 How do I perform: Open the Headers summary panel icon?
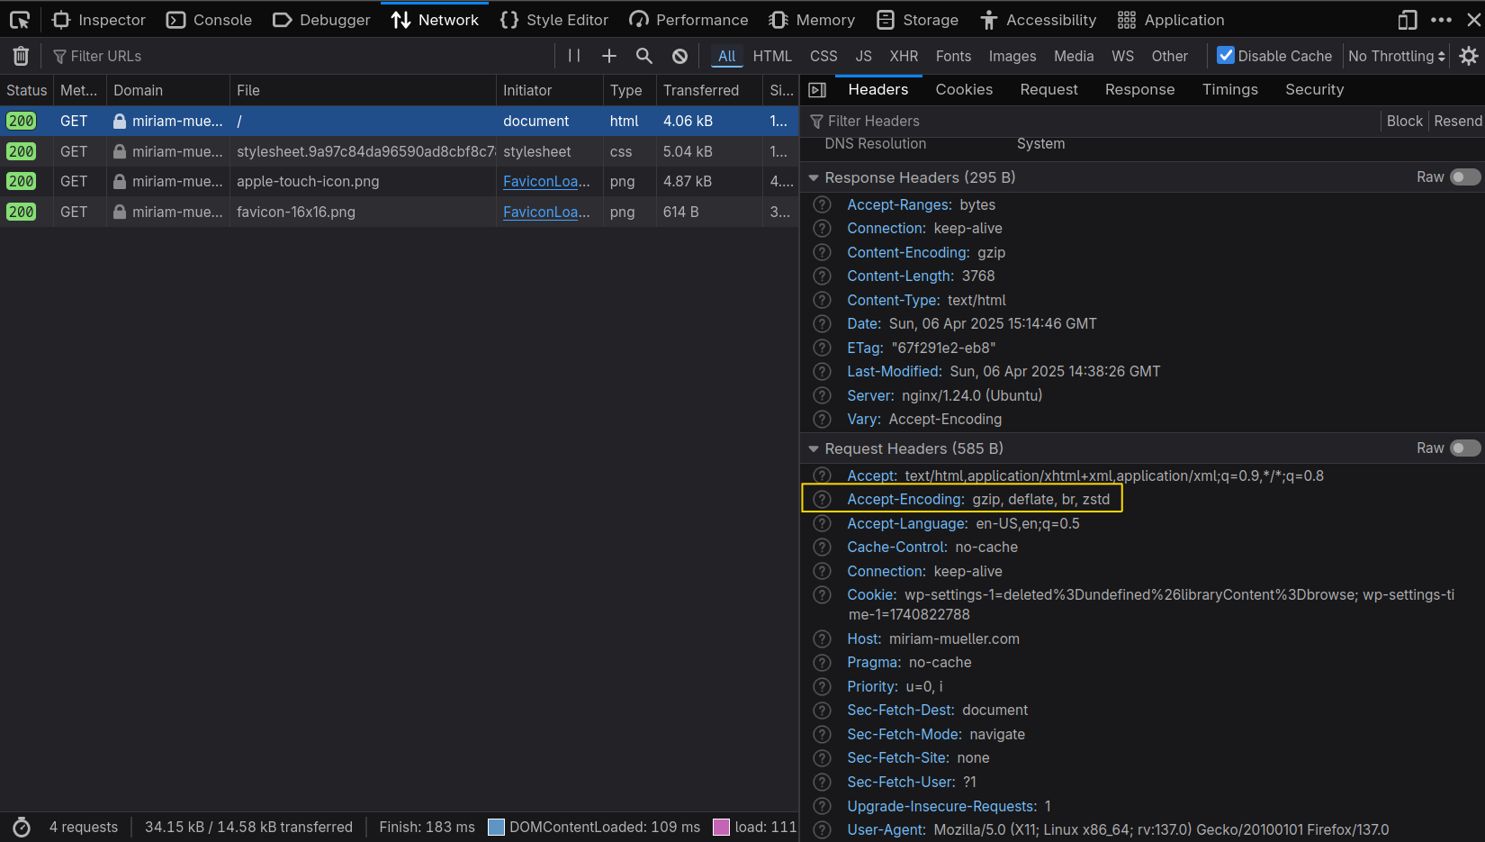817,89
